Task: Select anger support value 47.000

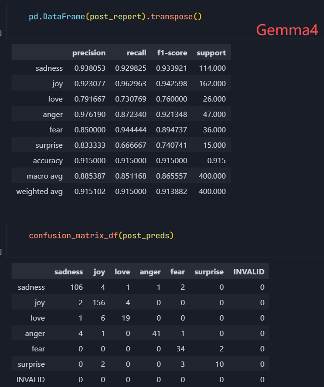Action: tap(214, 115)
